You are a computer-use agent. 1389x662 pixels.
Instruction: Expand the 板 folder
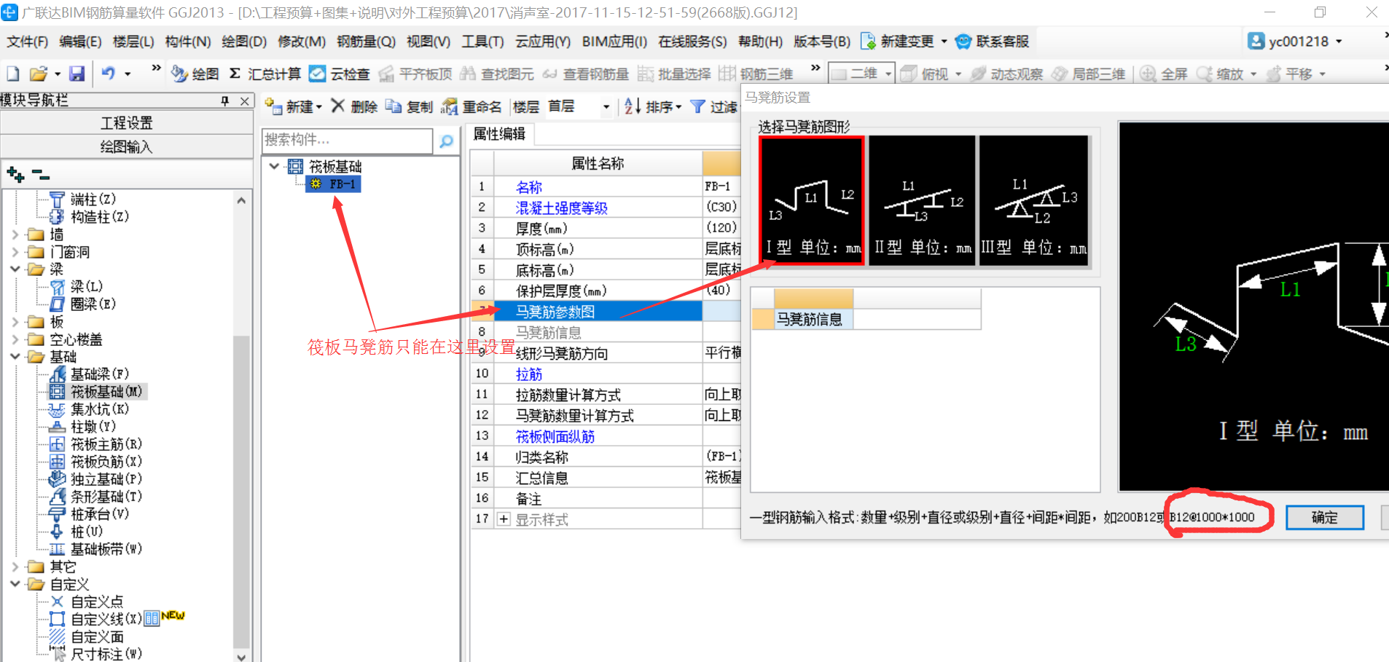pos(15,322)
